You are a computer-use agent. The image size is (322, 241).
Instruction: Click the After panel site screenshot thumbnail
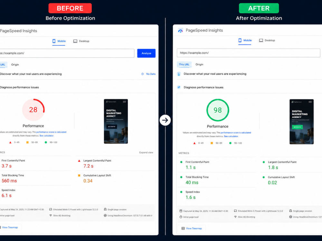coord(301,122)
